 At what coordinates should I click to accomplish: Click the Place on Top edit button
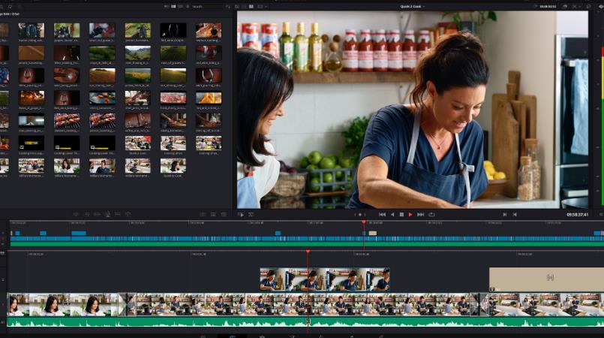[x=118, y=214]
